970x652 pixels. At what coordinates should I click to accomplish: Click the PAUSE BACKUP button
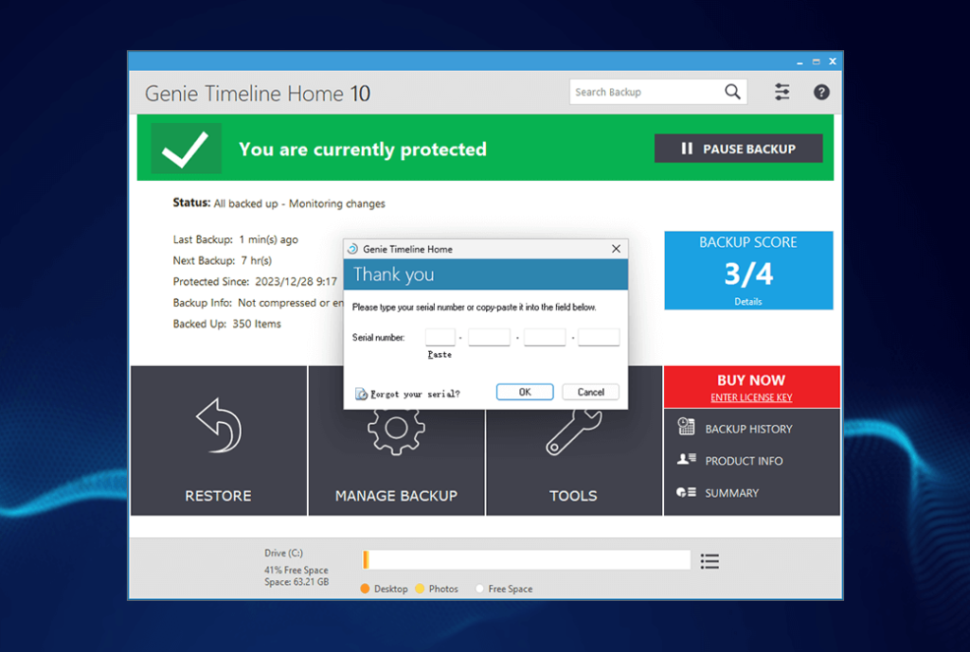(x=738, y=149)
